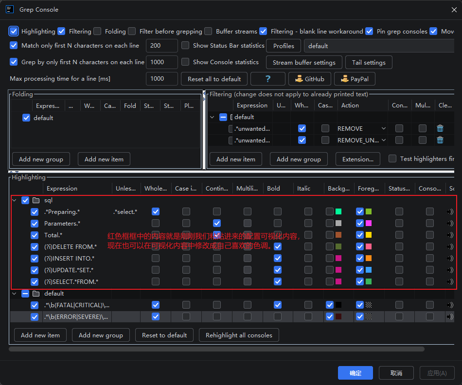Click the Max processing time field

[162, 79]
